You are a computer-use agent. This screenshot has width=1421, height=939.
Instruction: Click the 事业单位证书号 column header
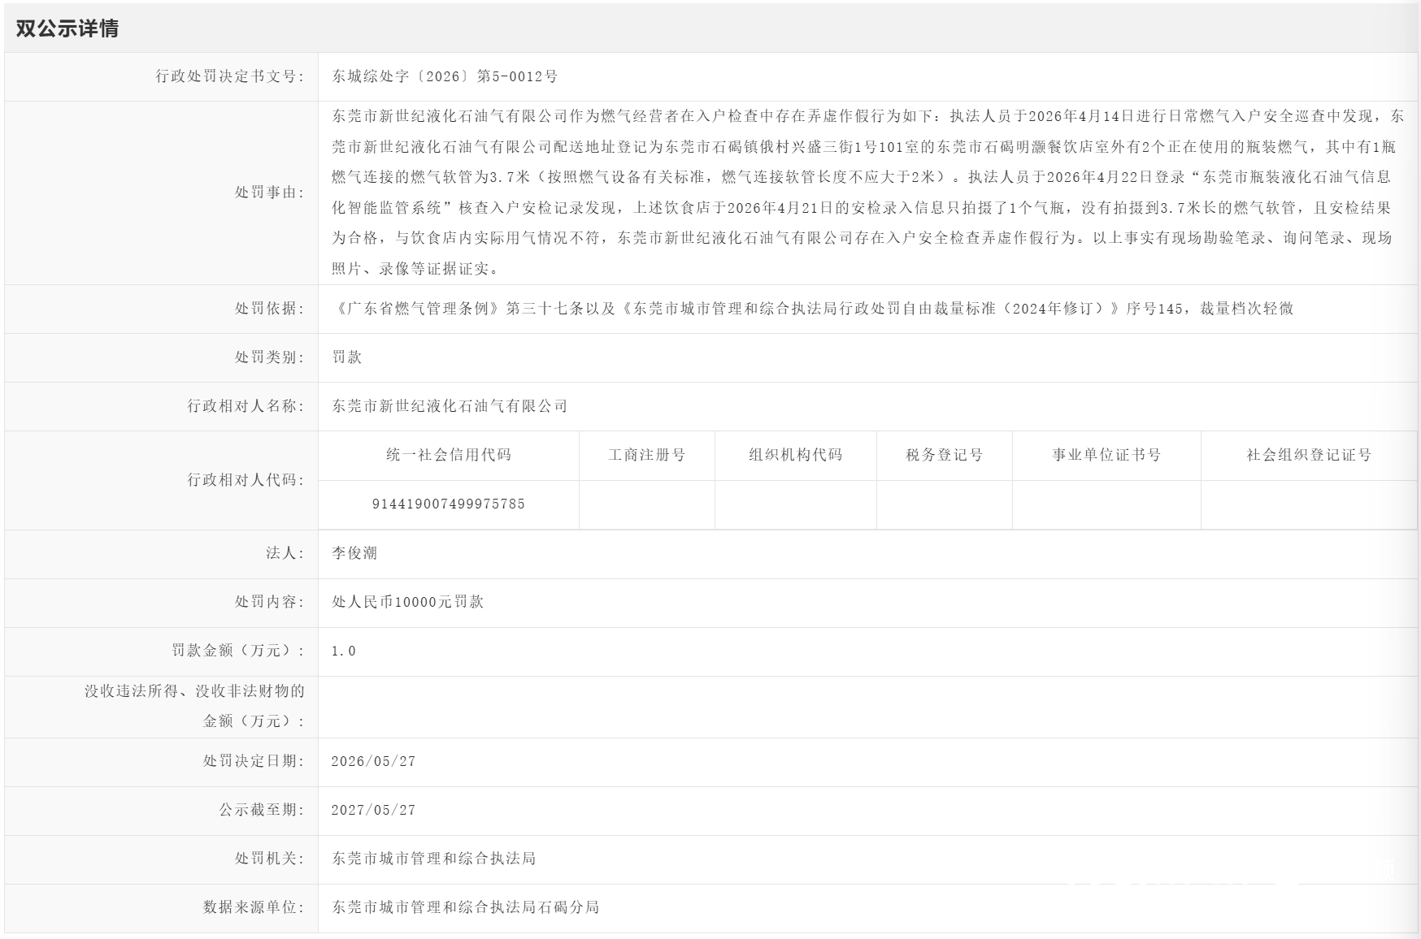[x=1106, y=455]
